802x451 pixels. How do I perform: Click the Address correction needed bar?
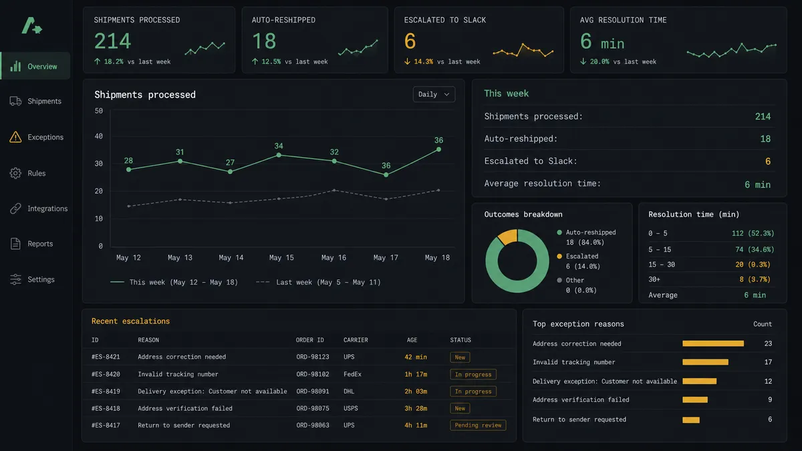click(713, 343)
